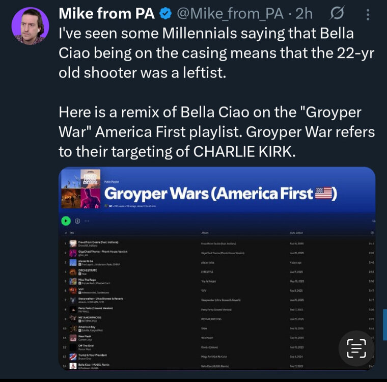Tap the scan text lens button
The width and height of the screenshot is (387, 382).
(356, 348)
